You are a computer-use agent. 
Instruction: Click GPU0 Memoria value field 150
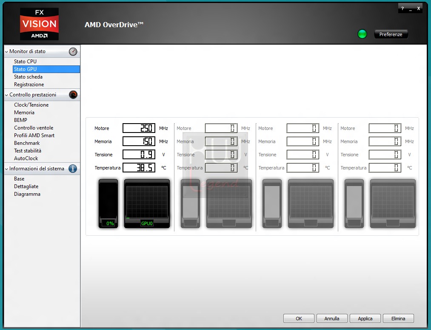pos(139,141)
